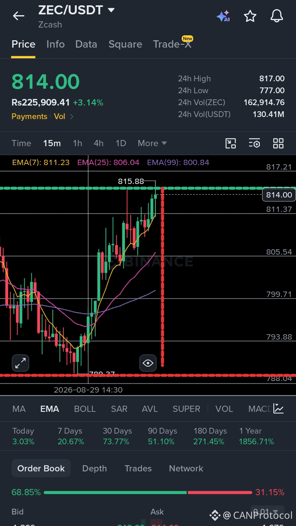Tap the 24h Vol(USDT) 130.41M value
Viewport: 296px width, 526px height.
point(268,114)
